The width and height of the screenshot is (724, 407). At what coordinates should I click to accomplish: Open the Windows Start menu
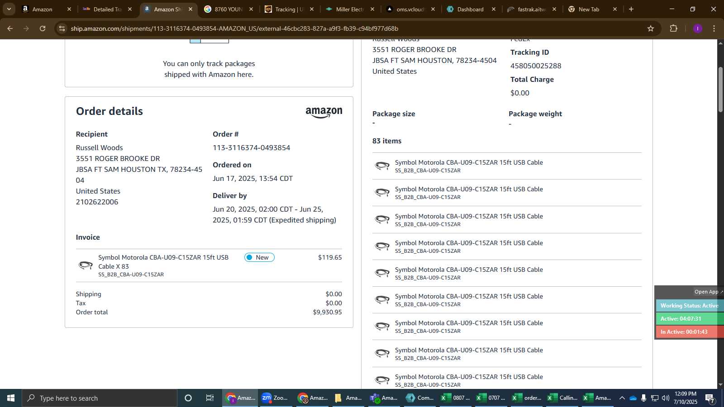11,398
